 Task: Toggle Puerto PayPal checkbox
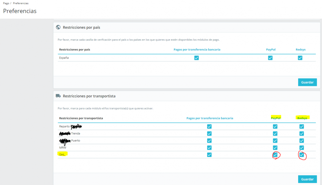275,141
